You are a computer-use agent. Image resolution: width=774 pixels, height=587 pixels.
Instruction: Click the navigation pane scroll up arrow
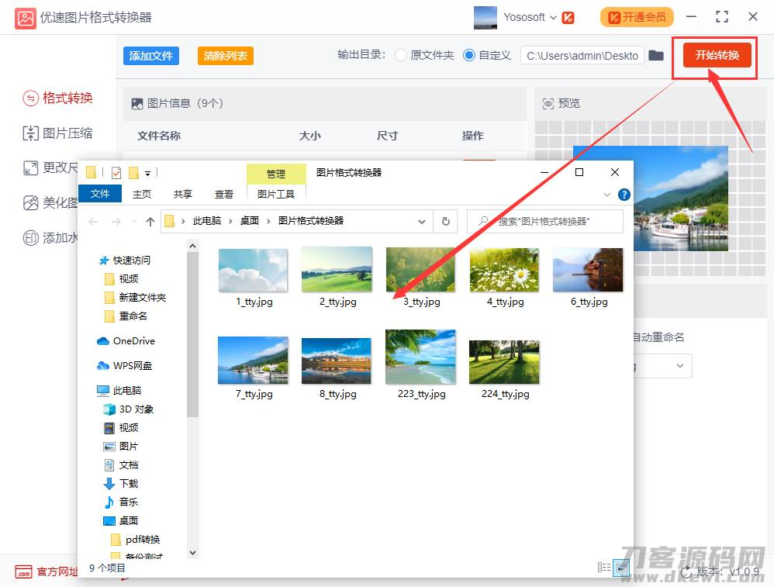pyautogui.click(x=192, y=246)
